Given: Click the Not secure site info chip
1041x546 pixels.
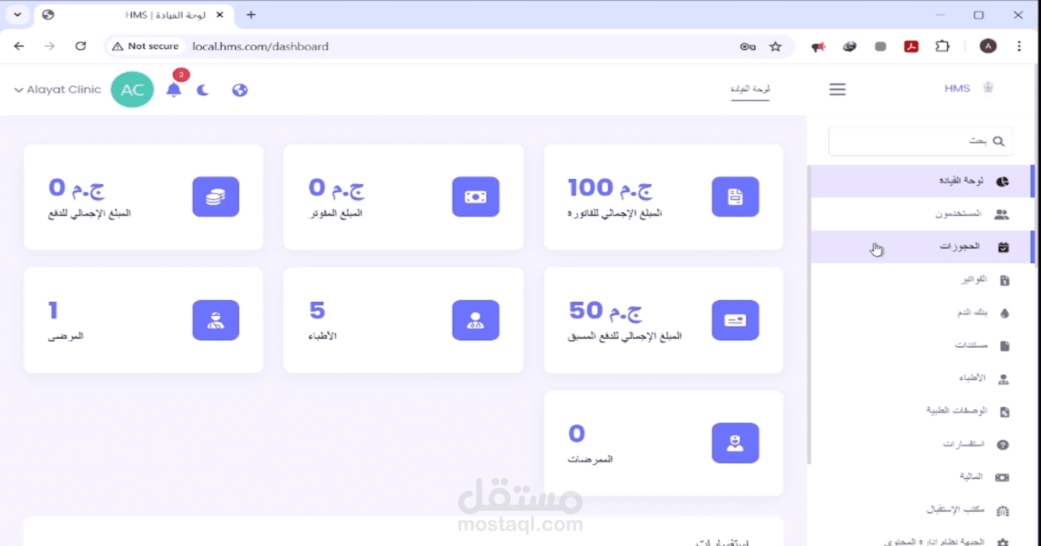Looking at the screenshot, I should (x=145, y=46).
